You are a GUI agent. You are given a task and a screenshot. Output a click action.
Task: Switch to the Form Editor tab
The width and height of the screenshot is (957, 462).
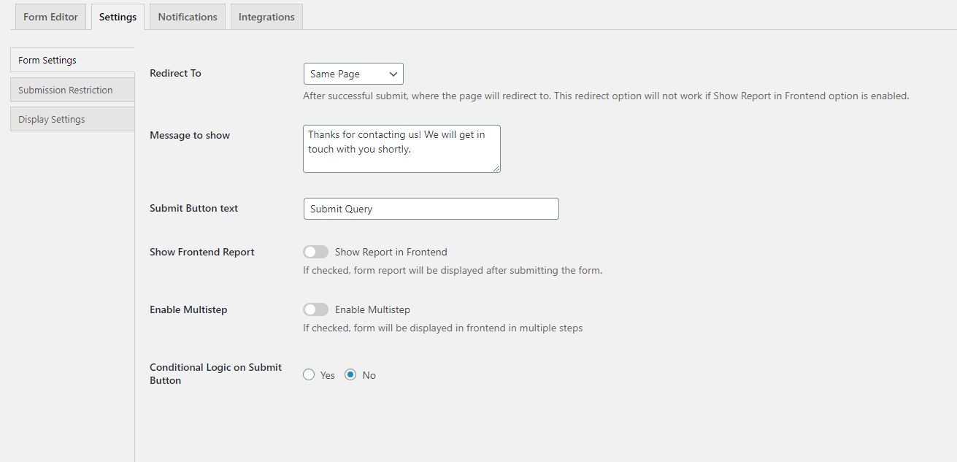50,16
